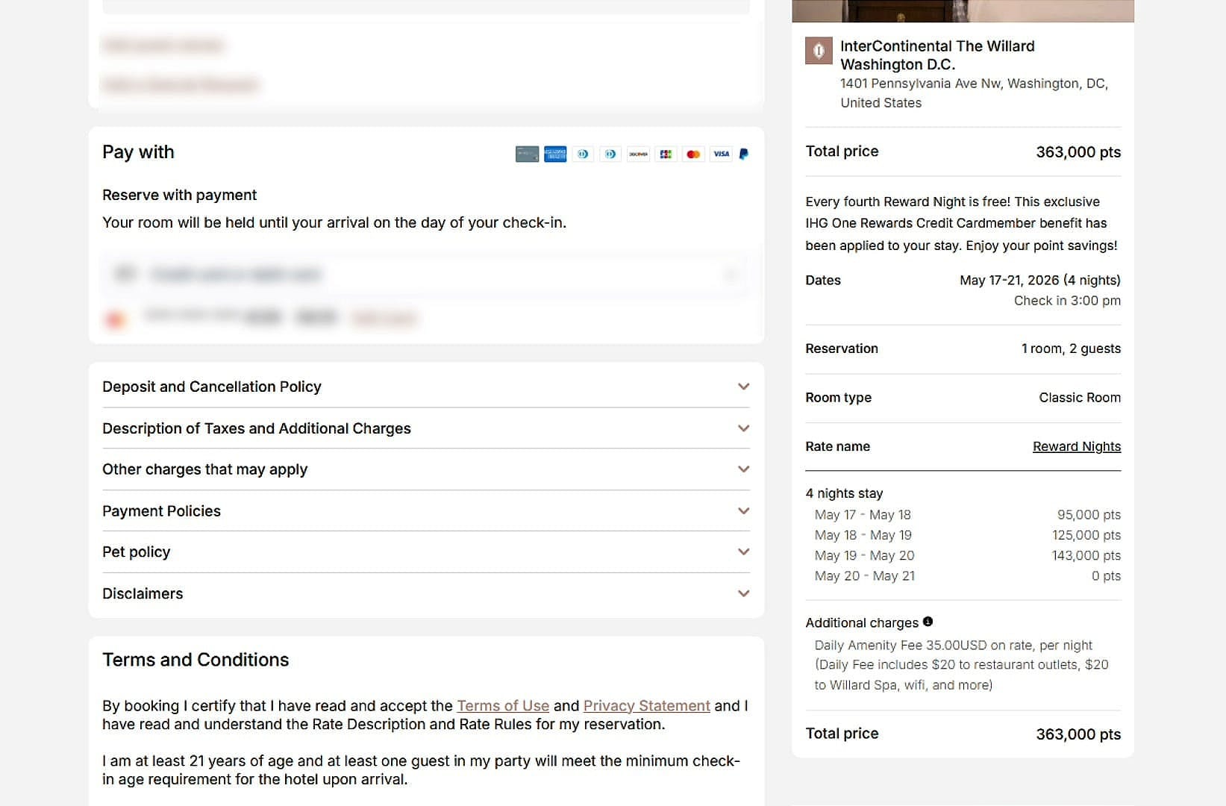Viewport: 1226px width, 806px height.
Task: Open the Privacy Statement link
Action: click(646, 705)
